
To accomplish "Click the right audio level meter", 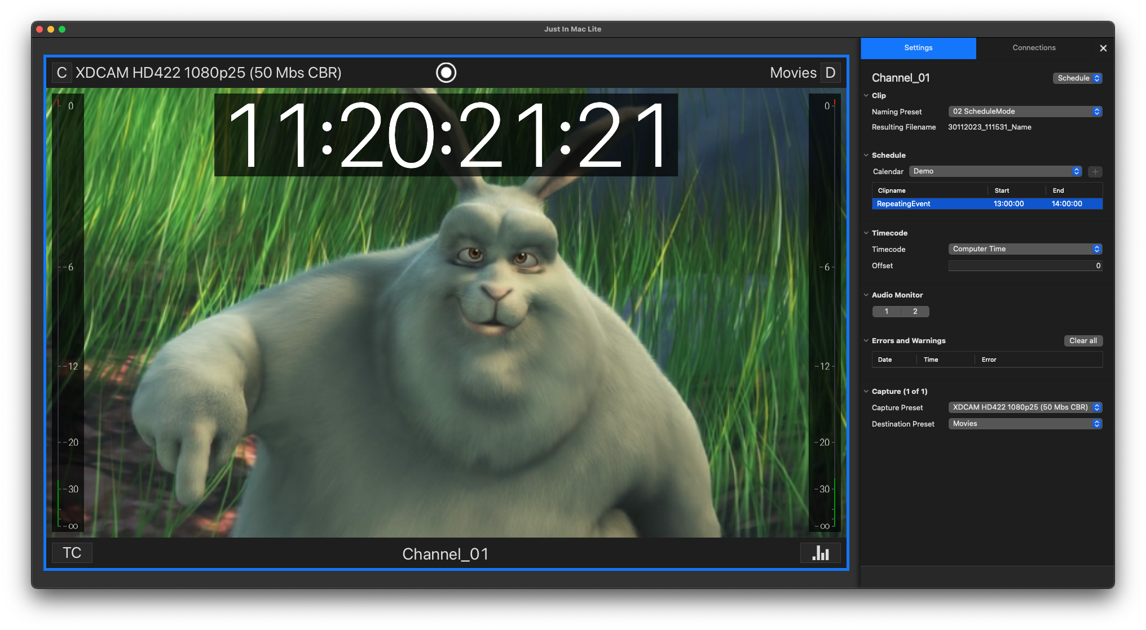I will (825, 313).
